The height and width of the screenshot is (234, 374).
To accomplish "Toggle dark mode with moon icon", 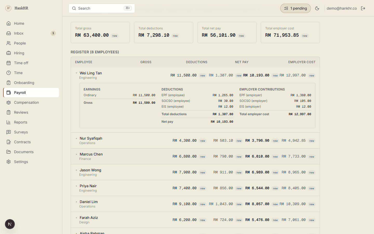I will pos(317,8).
